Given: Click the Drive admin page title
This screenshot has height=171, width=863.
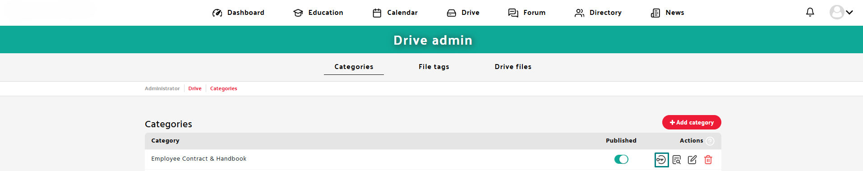Looking at the screenshot, I should [433, 40].
